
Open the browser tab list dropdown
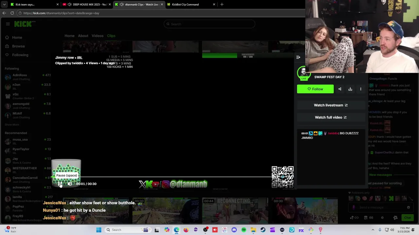[x=4, y=4]
